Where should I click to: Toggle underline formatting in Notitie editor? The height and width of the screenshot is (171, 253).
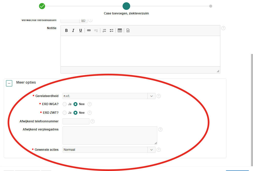[81, 30]
